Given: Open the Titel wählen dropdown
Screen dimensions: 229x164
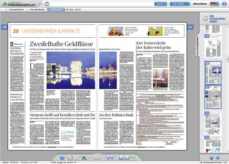Looking at the screenshot, I should pos(180,4).
